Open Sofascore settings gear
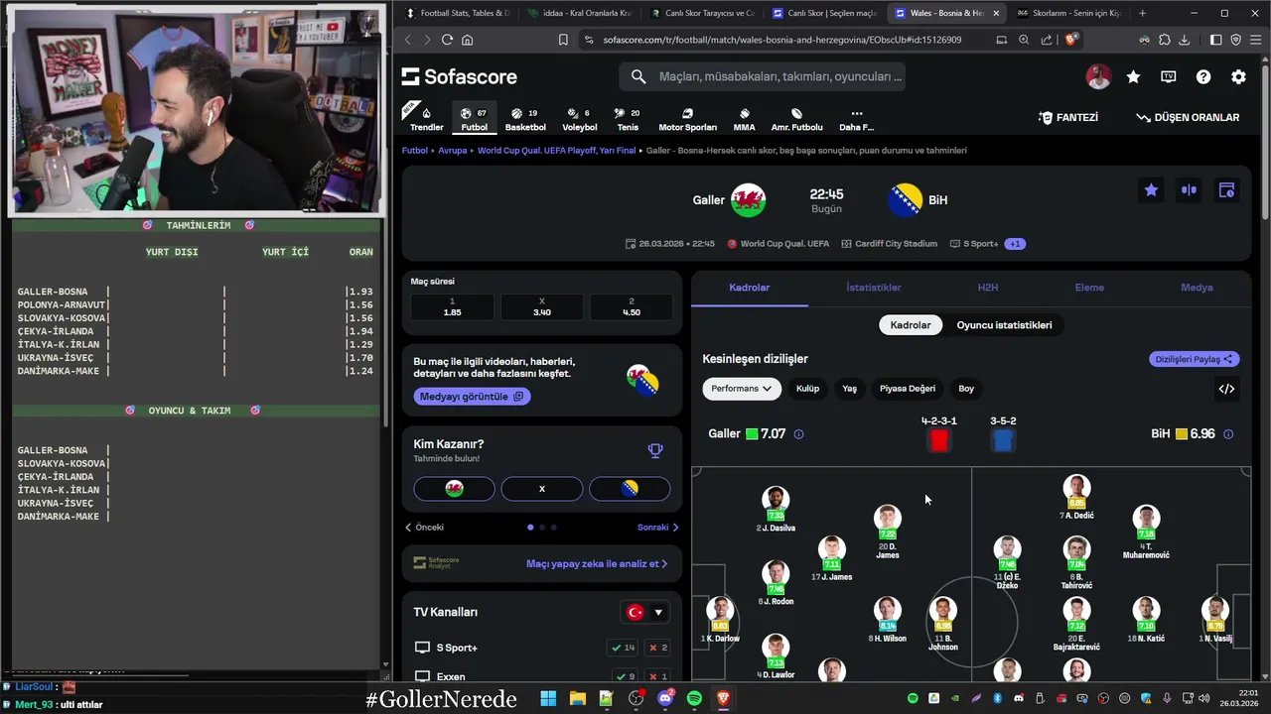1271x714 pixels. point(1238,76)
